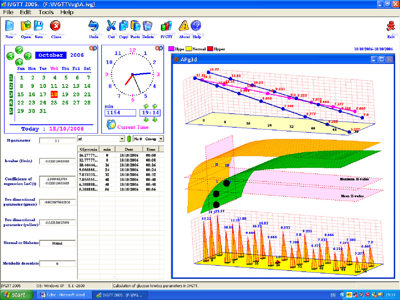Open the 'No 0 Group' dropdown
Screen dimensions: 400x300
click(x=161, y=139)
